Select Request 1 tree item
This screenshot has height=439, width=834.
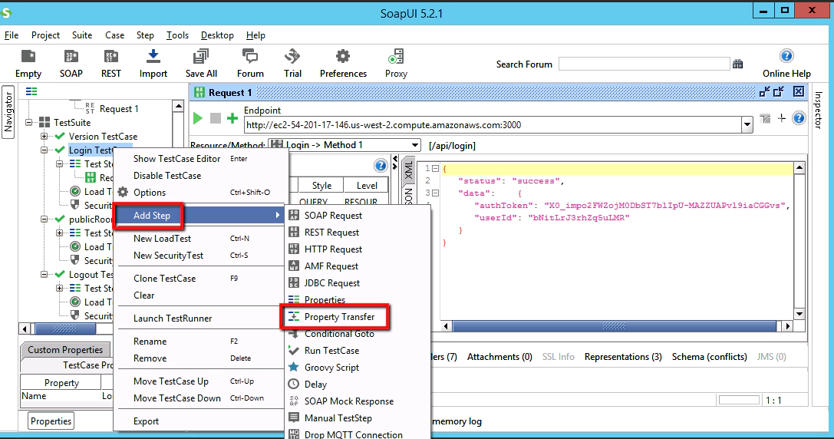tap(119, 108)
